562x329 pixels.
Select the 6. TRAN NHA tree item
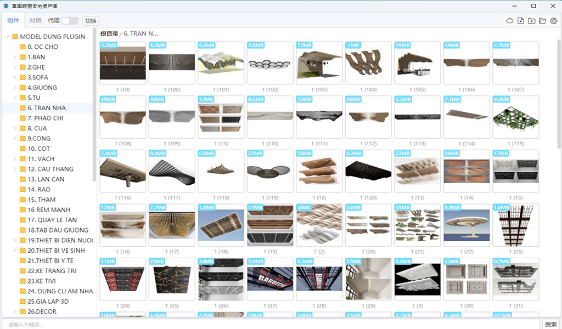[47, 108]
